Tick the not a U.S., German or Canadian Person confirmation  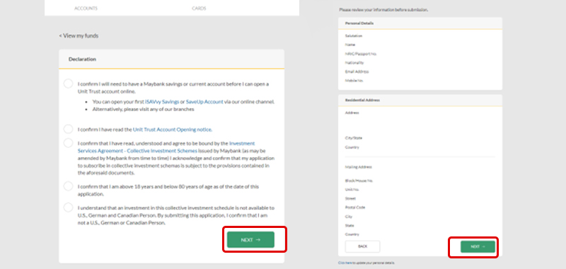[68, 207]
